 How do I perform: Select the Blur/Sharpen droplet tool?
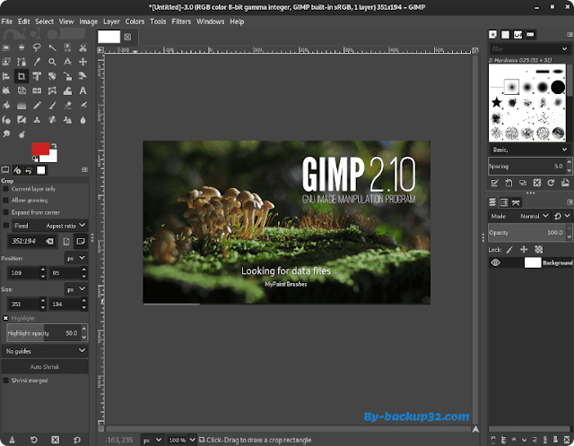(83, 120)
